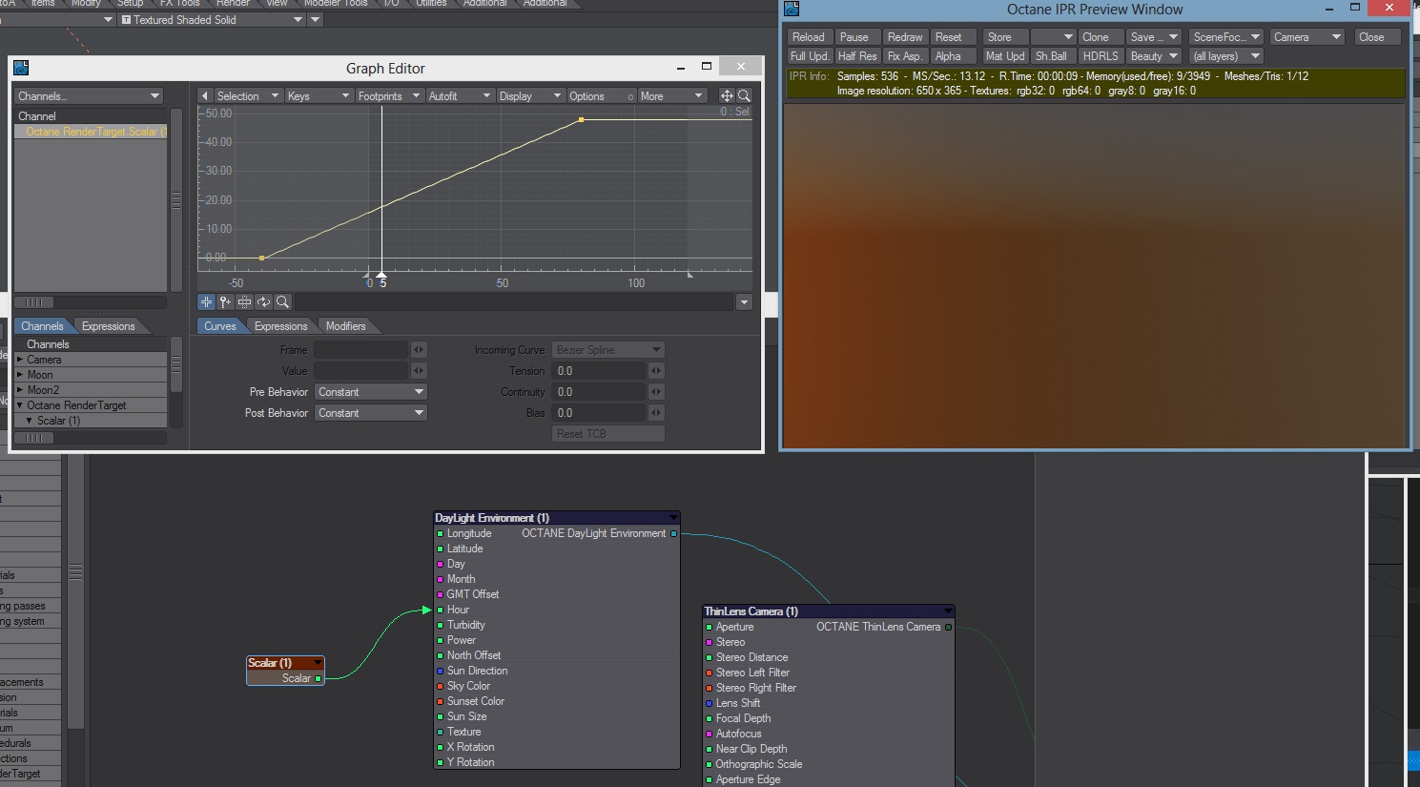Screen dimensions: 1420x787
Task: Click the Frame input field
Action: coord(360,350)
